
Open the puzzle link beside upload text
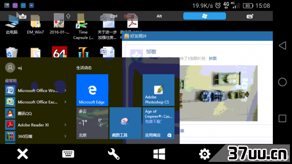click(212, 58)
